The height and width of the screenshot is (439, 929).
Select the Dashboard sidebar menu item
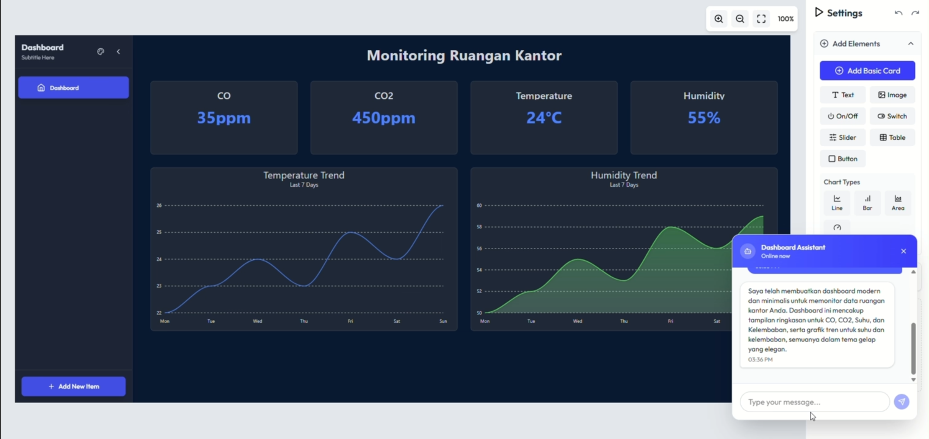coord(74,88)
